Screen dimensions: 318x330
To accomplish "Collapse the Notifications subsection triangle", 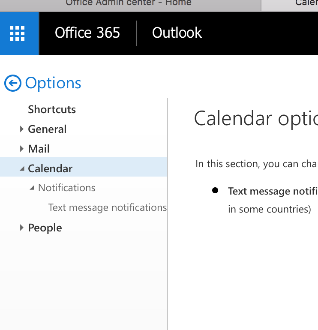I will pyautogui.click(x=32, y=188).
